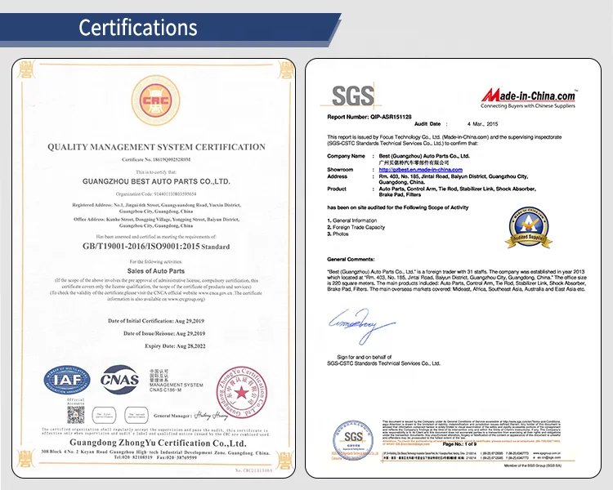Click 'Report Number: QIP-ASR151128'
The height and width of the screenshot is (490, 613).
tap(369, 117)
